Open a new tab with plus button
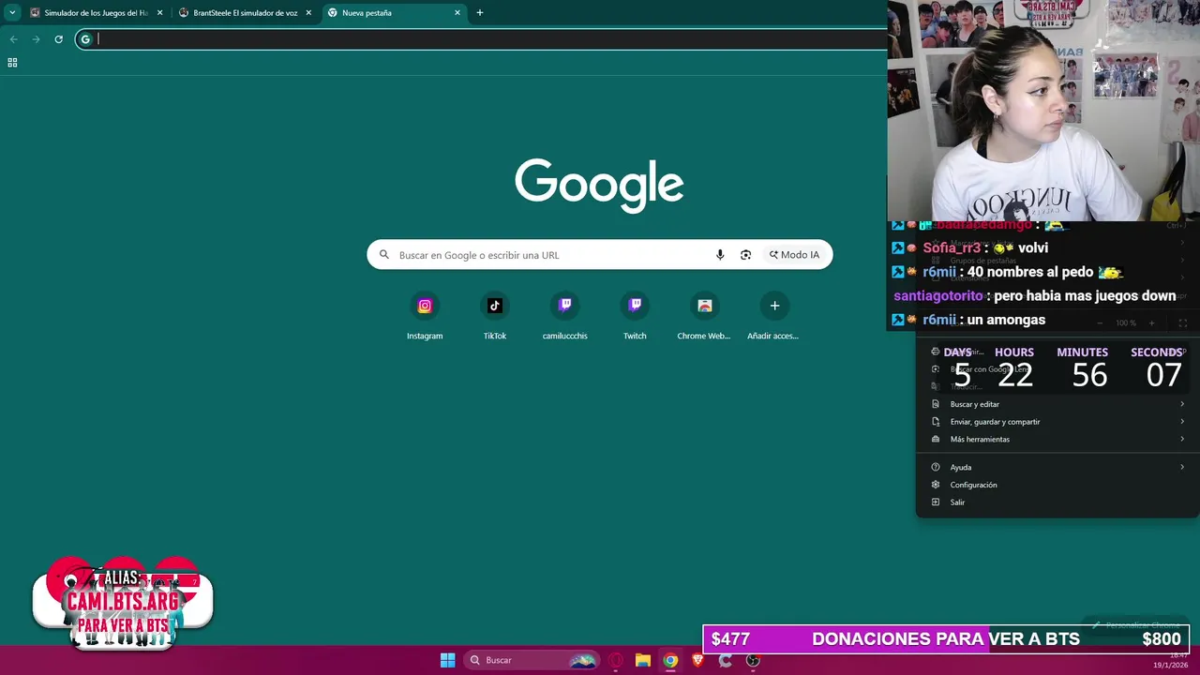 pyautogui.click(x=480, y=13)
